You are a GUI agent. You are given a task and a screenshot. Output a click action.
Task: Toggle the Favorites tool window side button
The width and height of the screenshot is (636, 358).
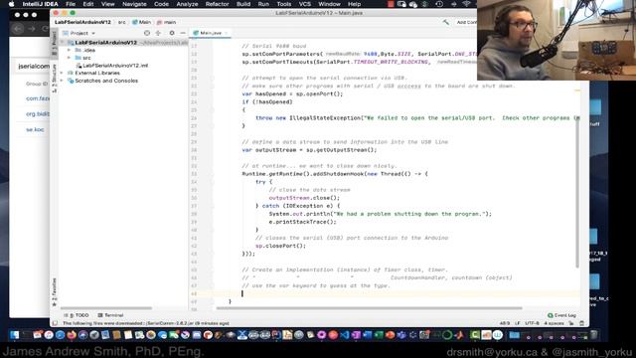54,292
